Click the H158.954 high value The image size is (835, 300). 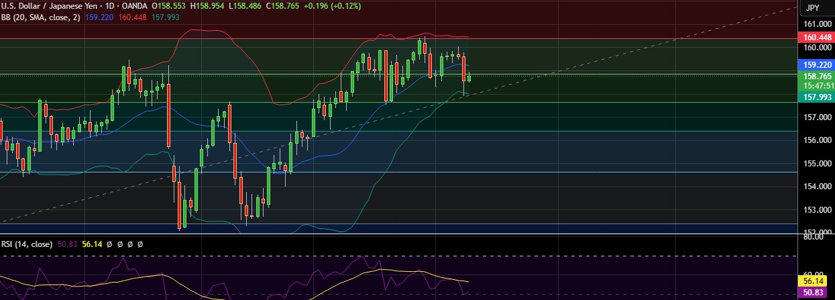(x=209, y=5)
